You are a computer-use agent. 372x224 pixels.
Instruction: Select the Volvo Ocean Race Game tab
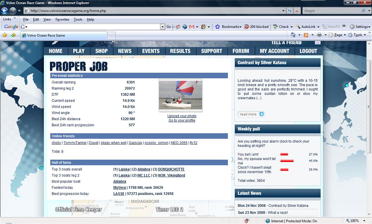[63, 35]
